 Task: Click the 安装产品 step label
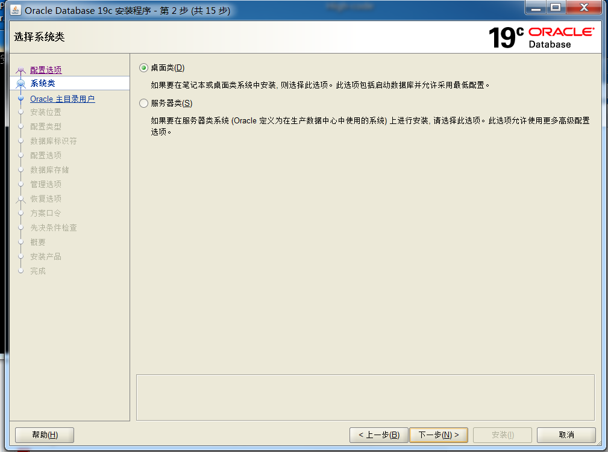pyautogui.click(x=46, y=257)
